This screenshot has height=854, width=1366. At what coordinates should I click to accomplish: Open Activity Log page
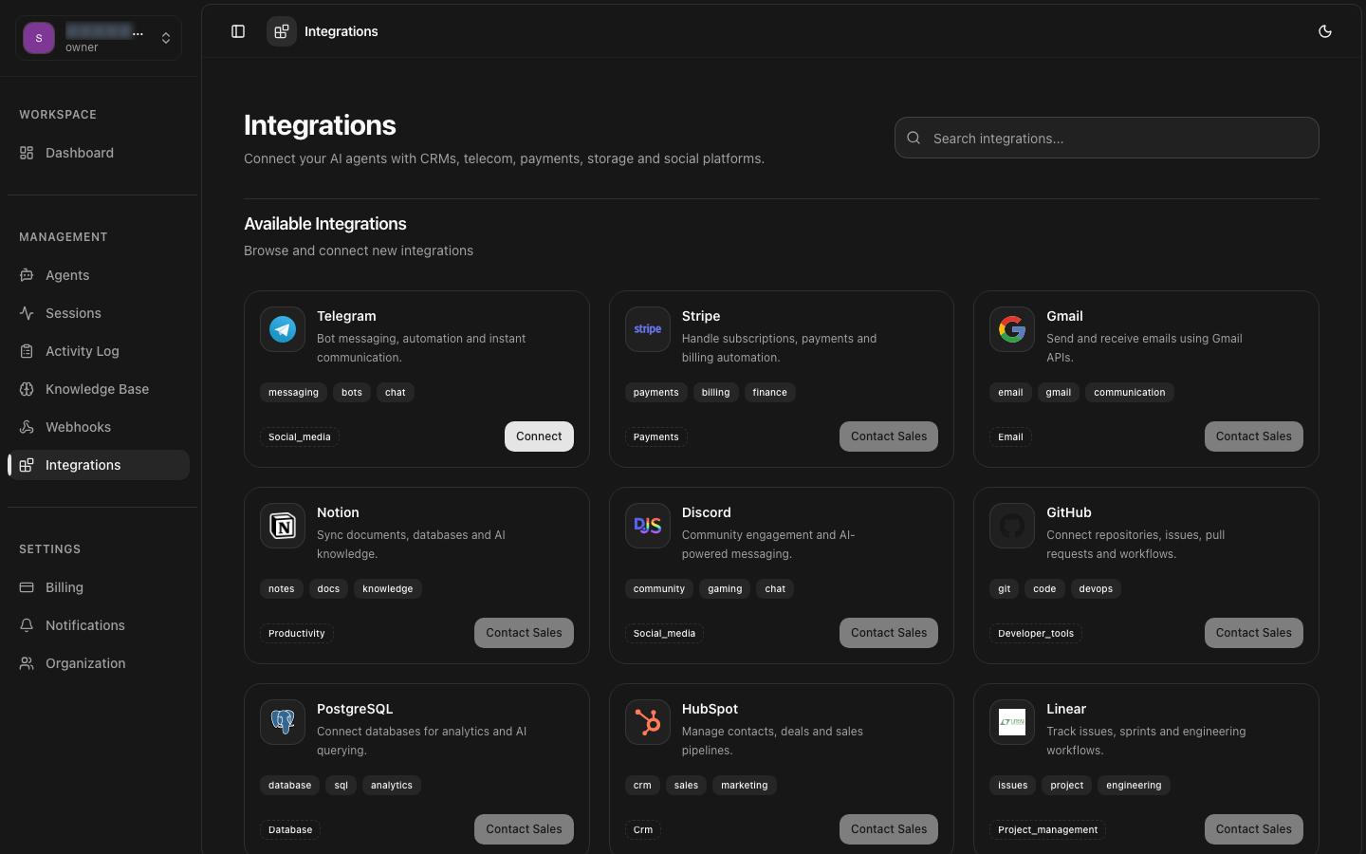coord(99,351)
